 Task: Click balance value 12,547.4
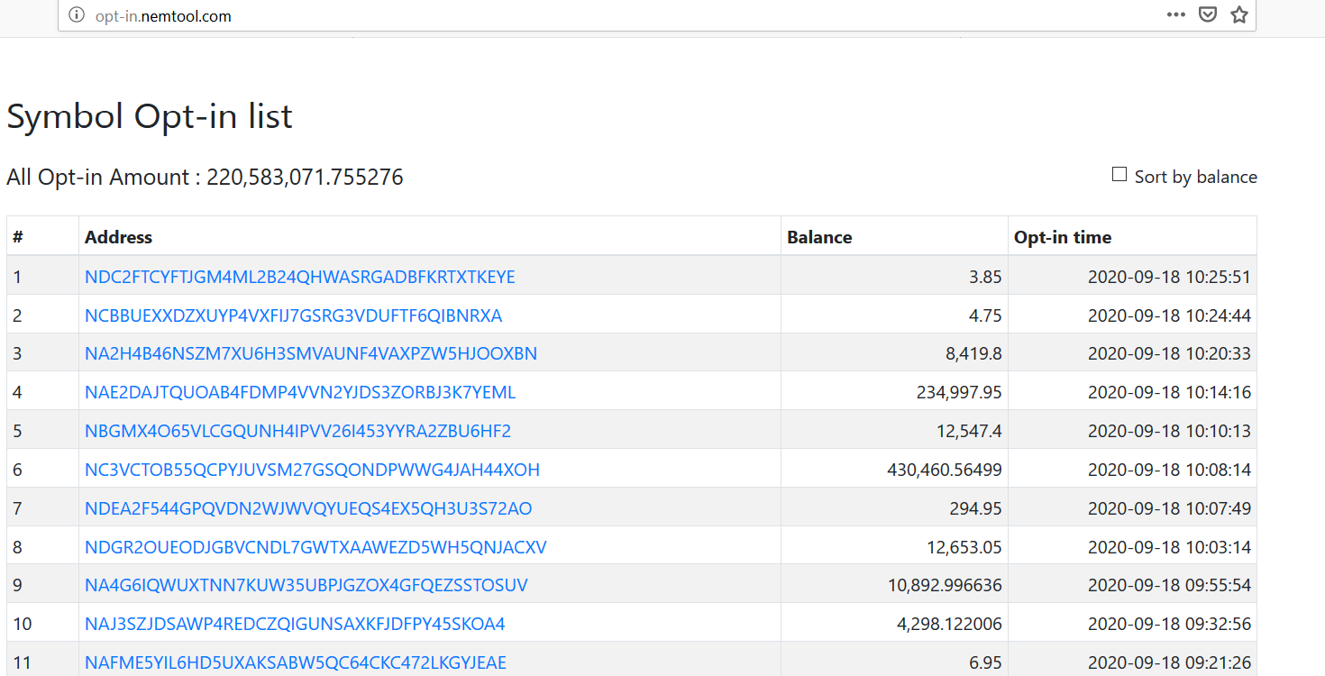pos(969,431)
